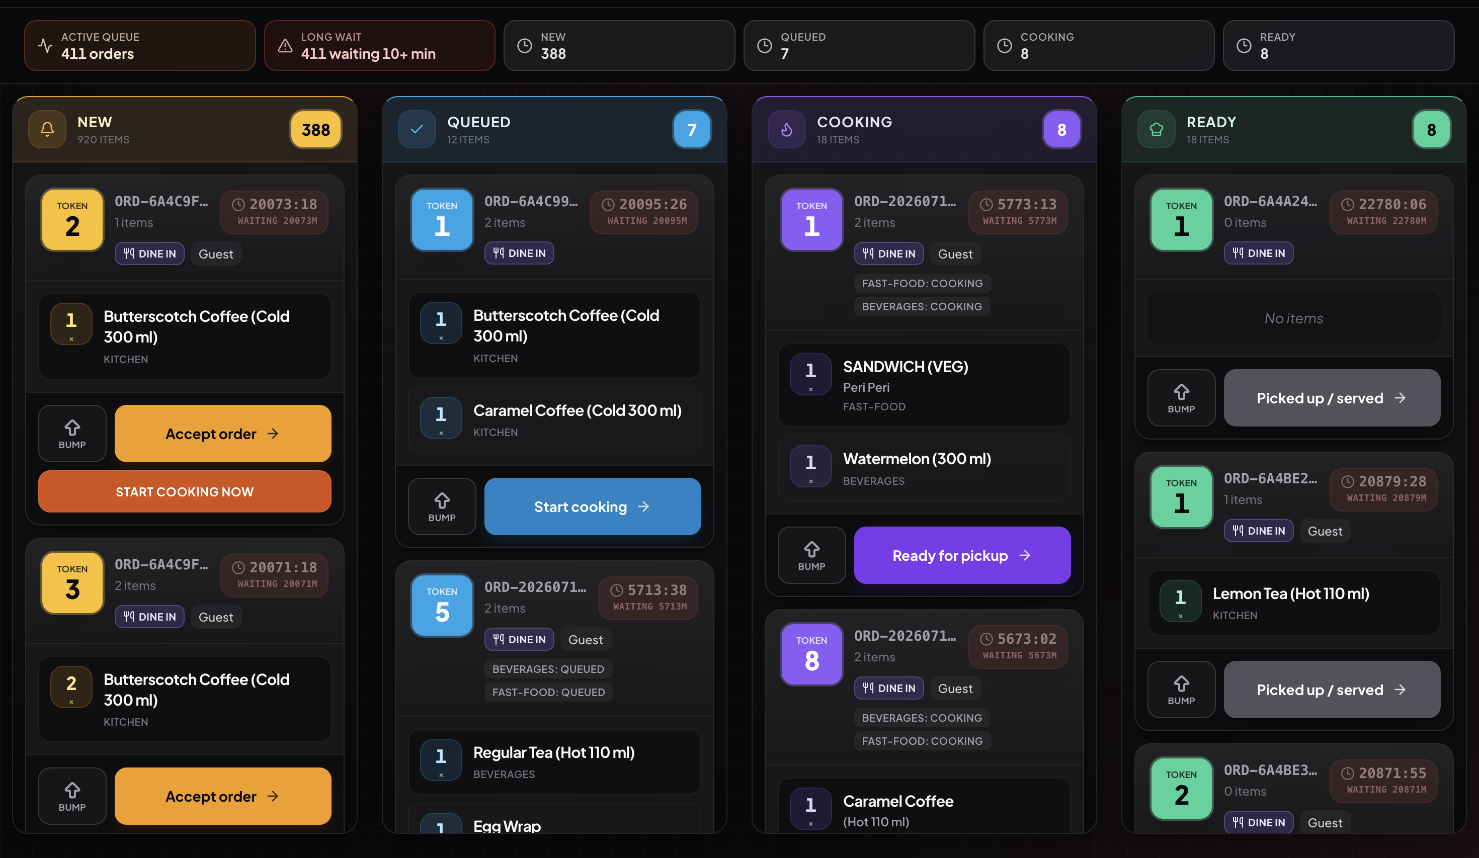
Task: Bump the QUEUED order with token 1
Action: point(442,506)
